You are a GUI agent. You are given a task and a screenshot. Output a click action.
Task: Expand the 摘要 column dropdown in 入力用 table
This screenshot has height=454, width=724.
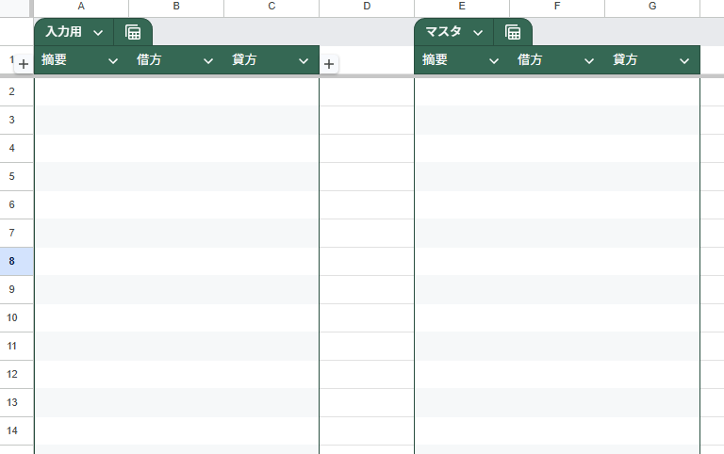pos(113,60)
